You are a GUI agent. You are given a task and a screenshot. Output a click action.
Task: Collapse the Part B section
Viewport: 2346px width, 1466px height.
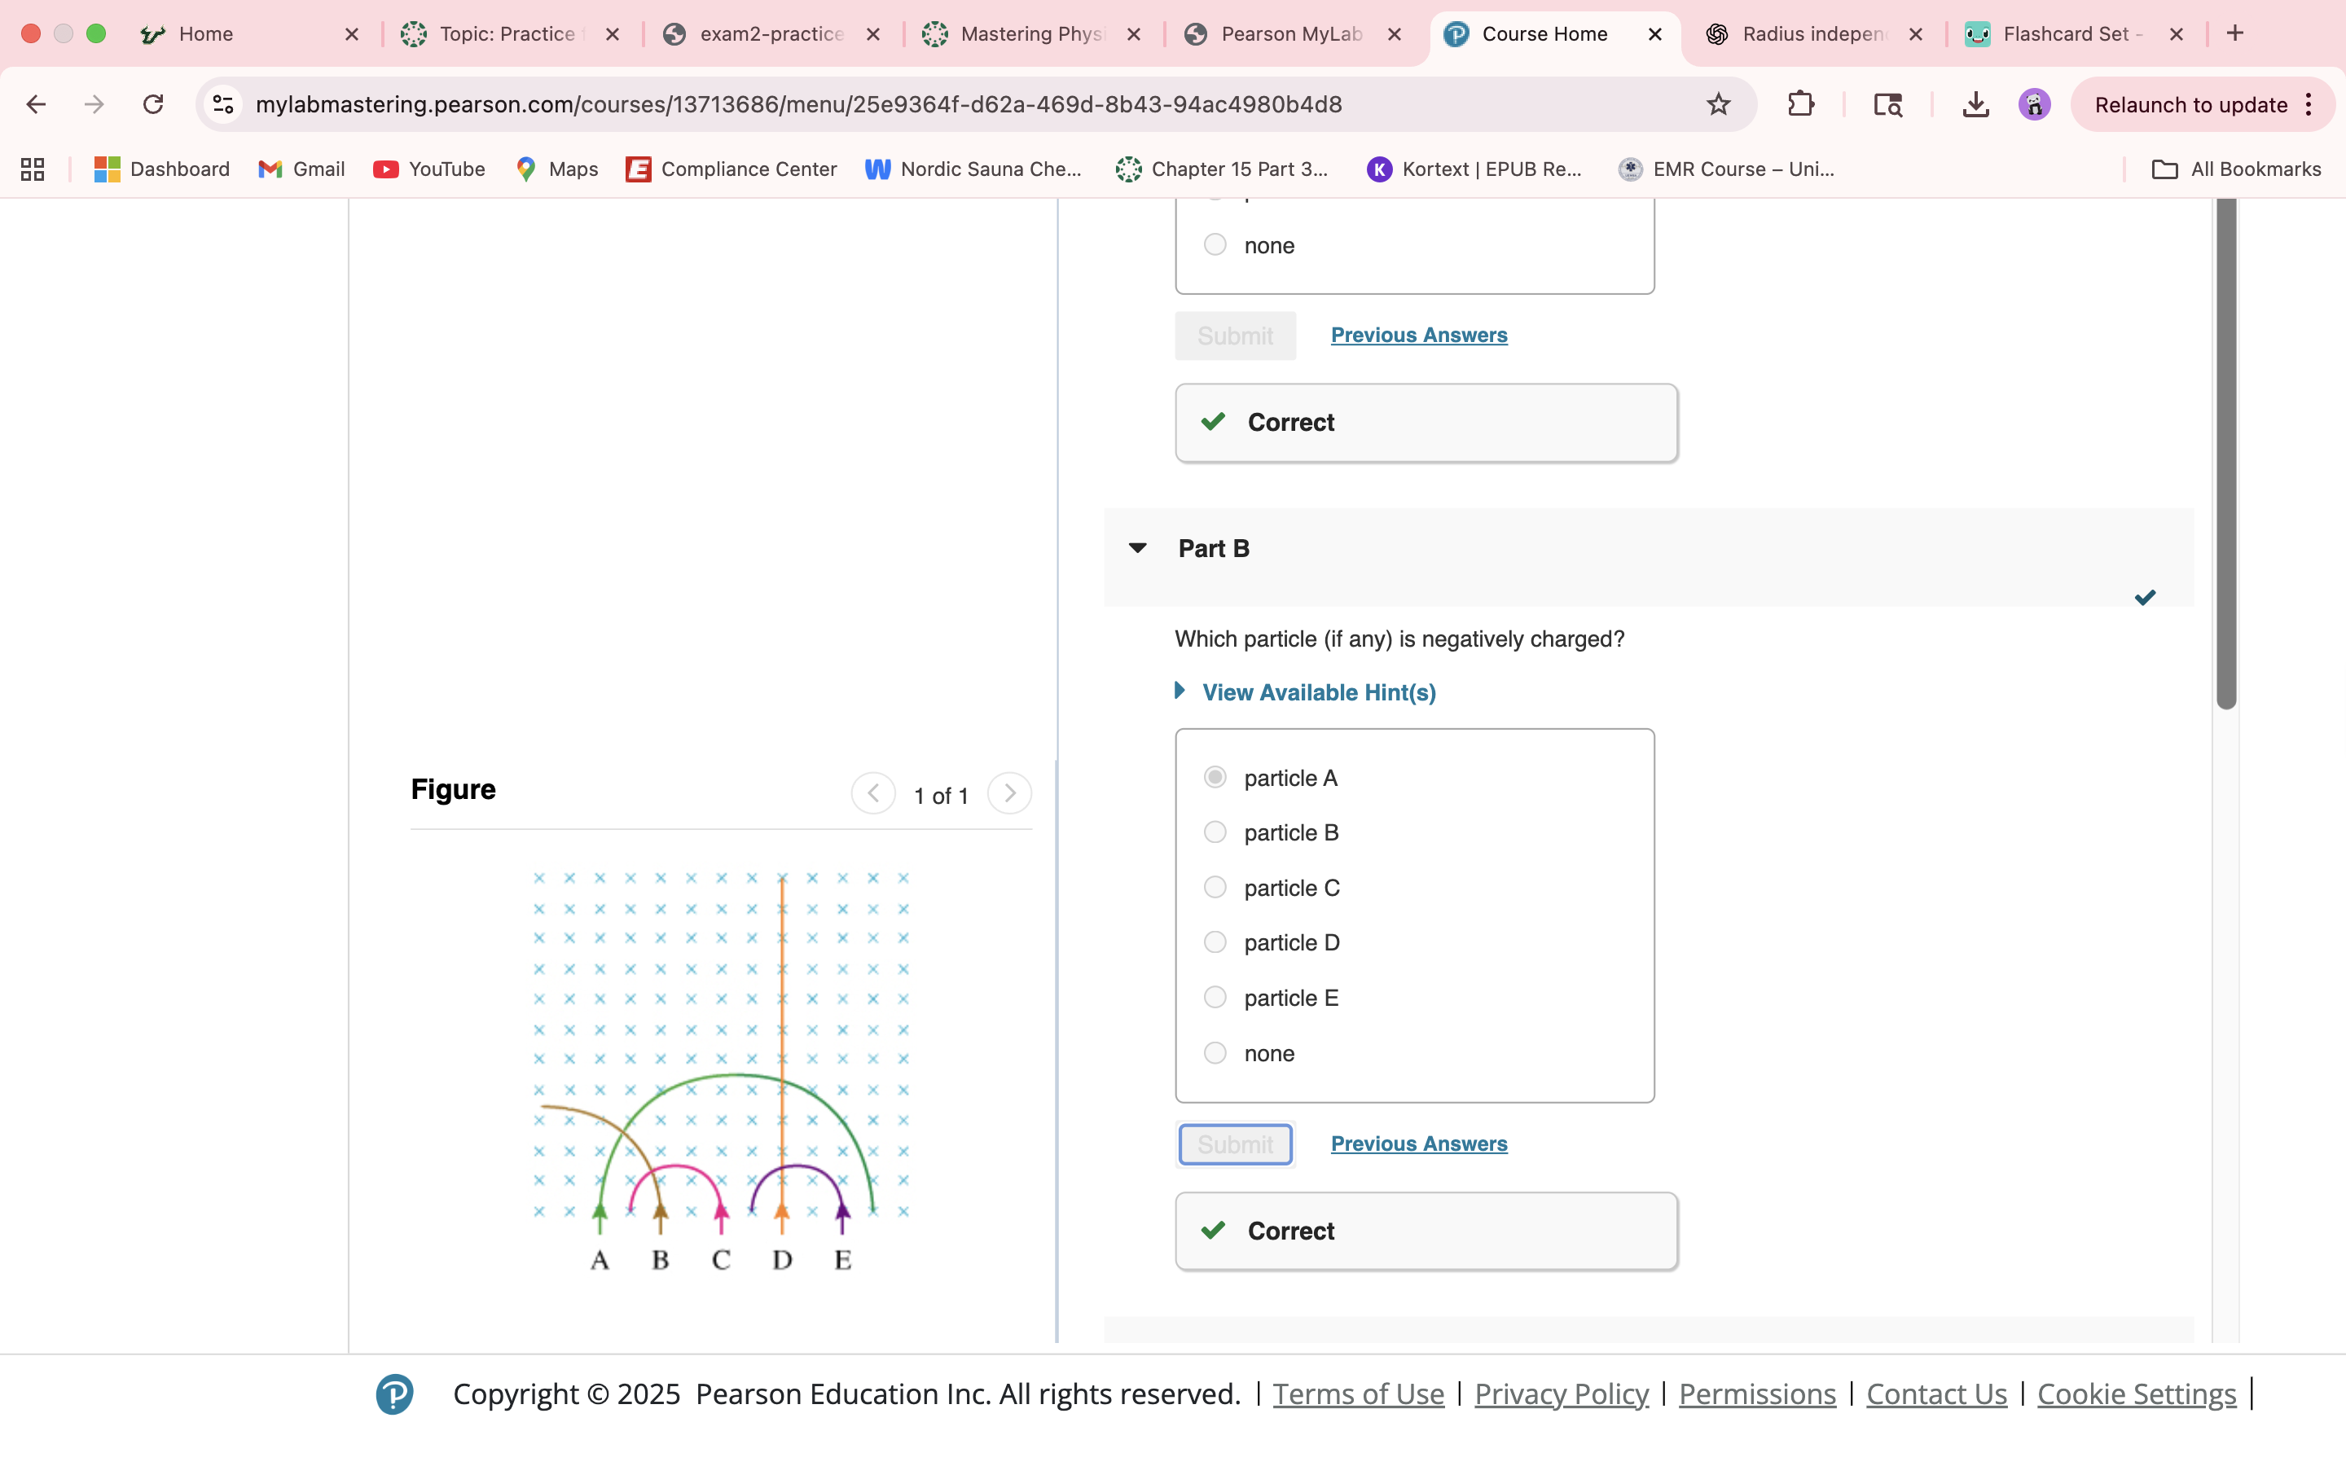pyautogui.click(x=1138, y=548)
